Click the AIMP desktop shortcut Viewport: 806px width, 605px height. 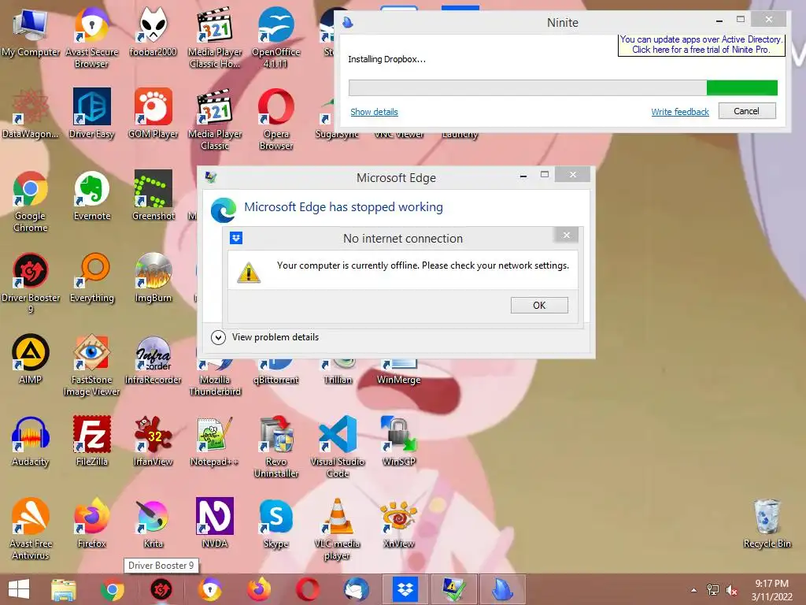pos(31,359)
